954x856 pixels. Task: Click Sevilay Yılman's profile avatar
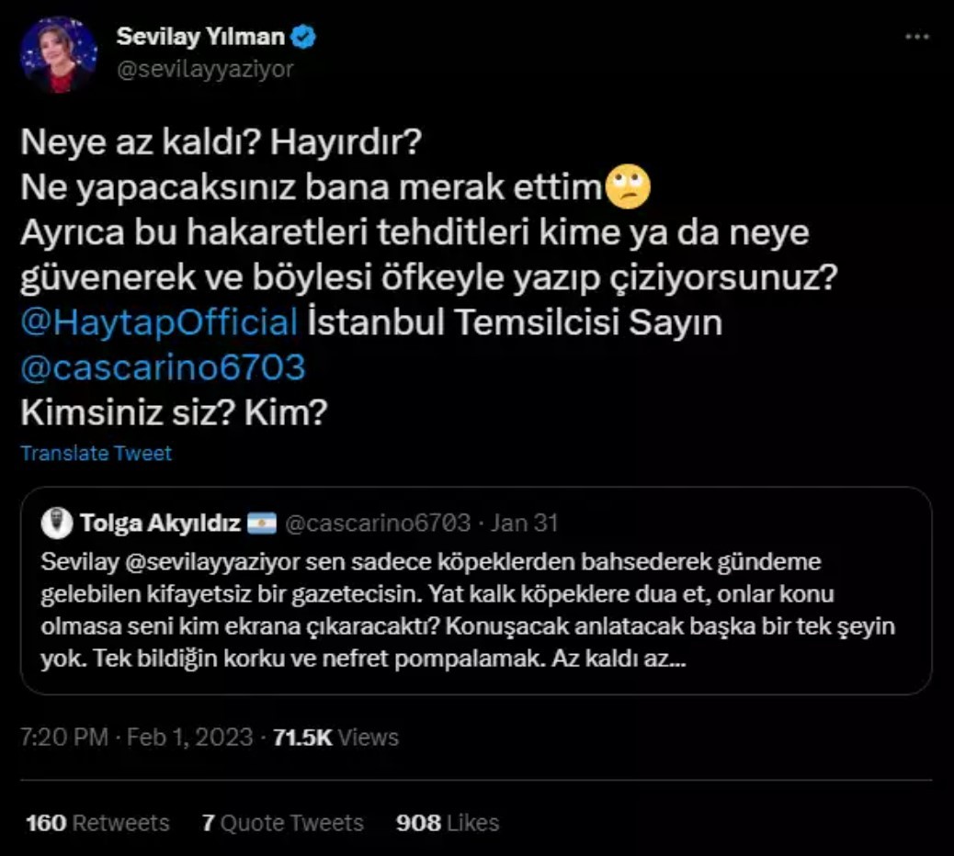[59, 54]
